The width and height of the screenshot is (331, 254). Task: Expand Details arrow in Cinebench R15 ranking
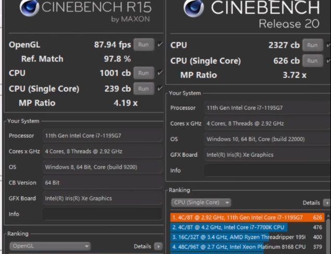point(158,246)
